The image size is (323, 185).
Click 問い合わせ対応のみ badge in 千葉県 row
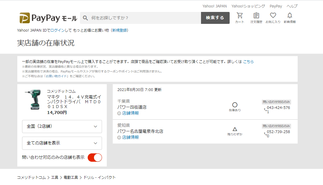pos(276,102)
